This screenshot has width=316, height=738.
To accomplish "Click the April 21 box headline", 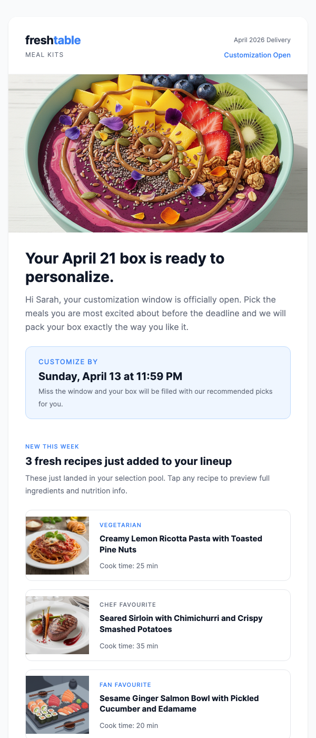I will (125, 267).
